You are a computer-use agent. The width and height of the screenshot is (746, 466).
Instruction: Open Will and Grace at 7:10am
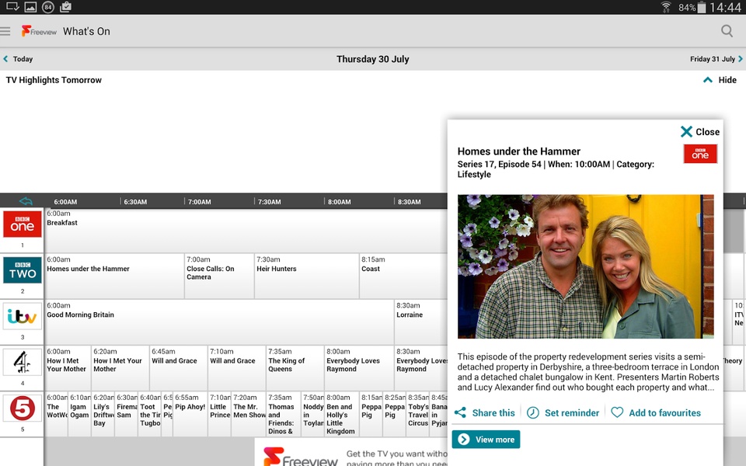(236, 368)
